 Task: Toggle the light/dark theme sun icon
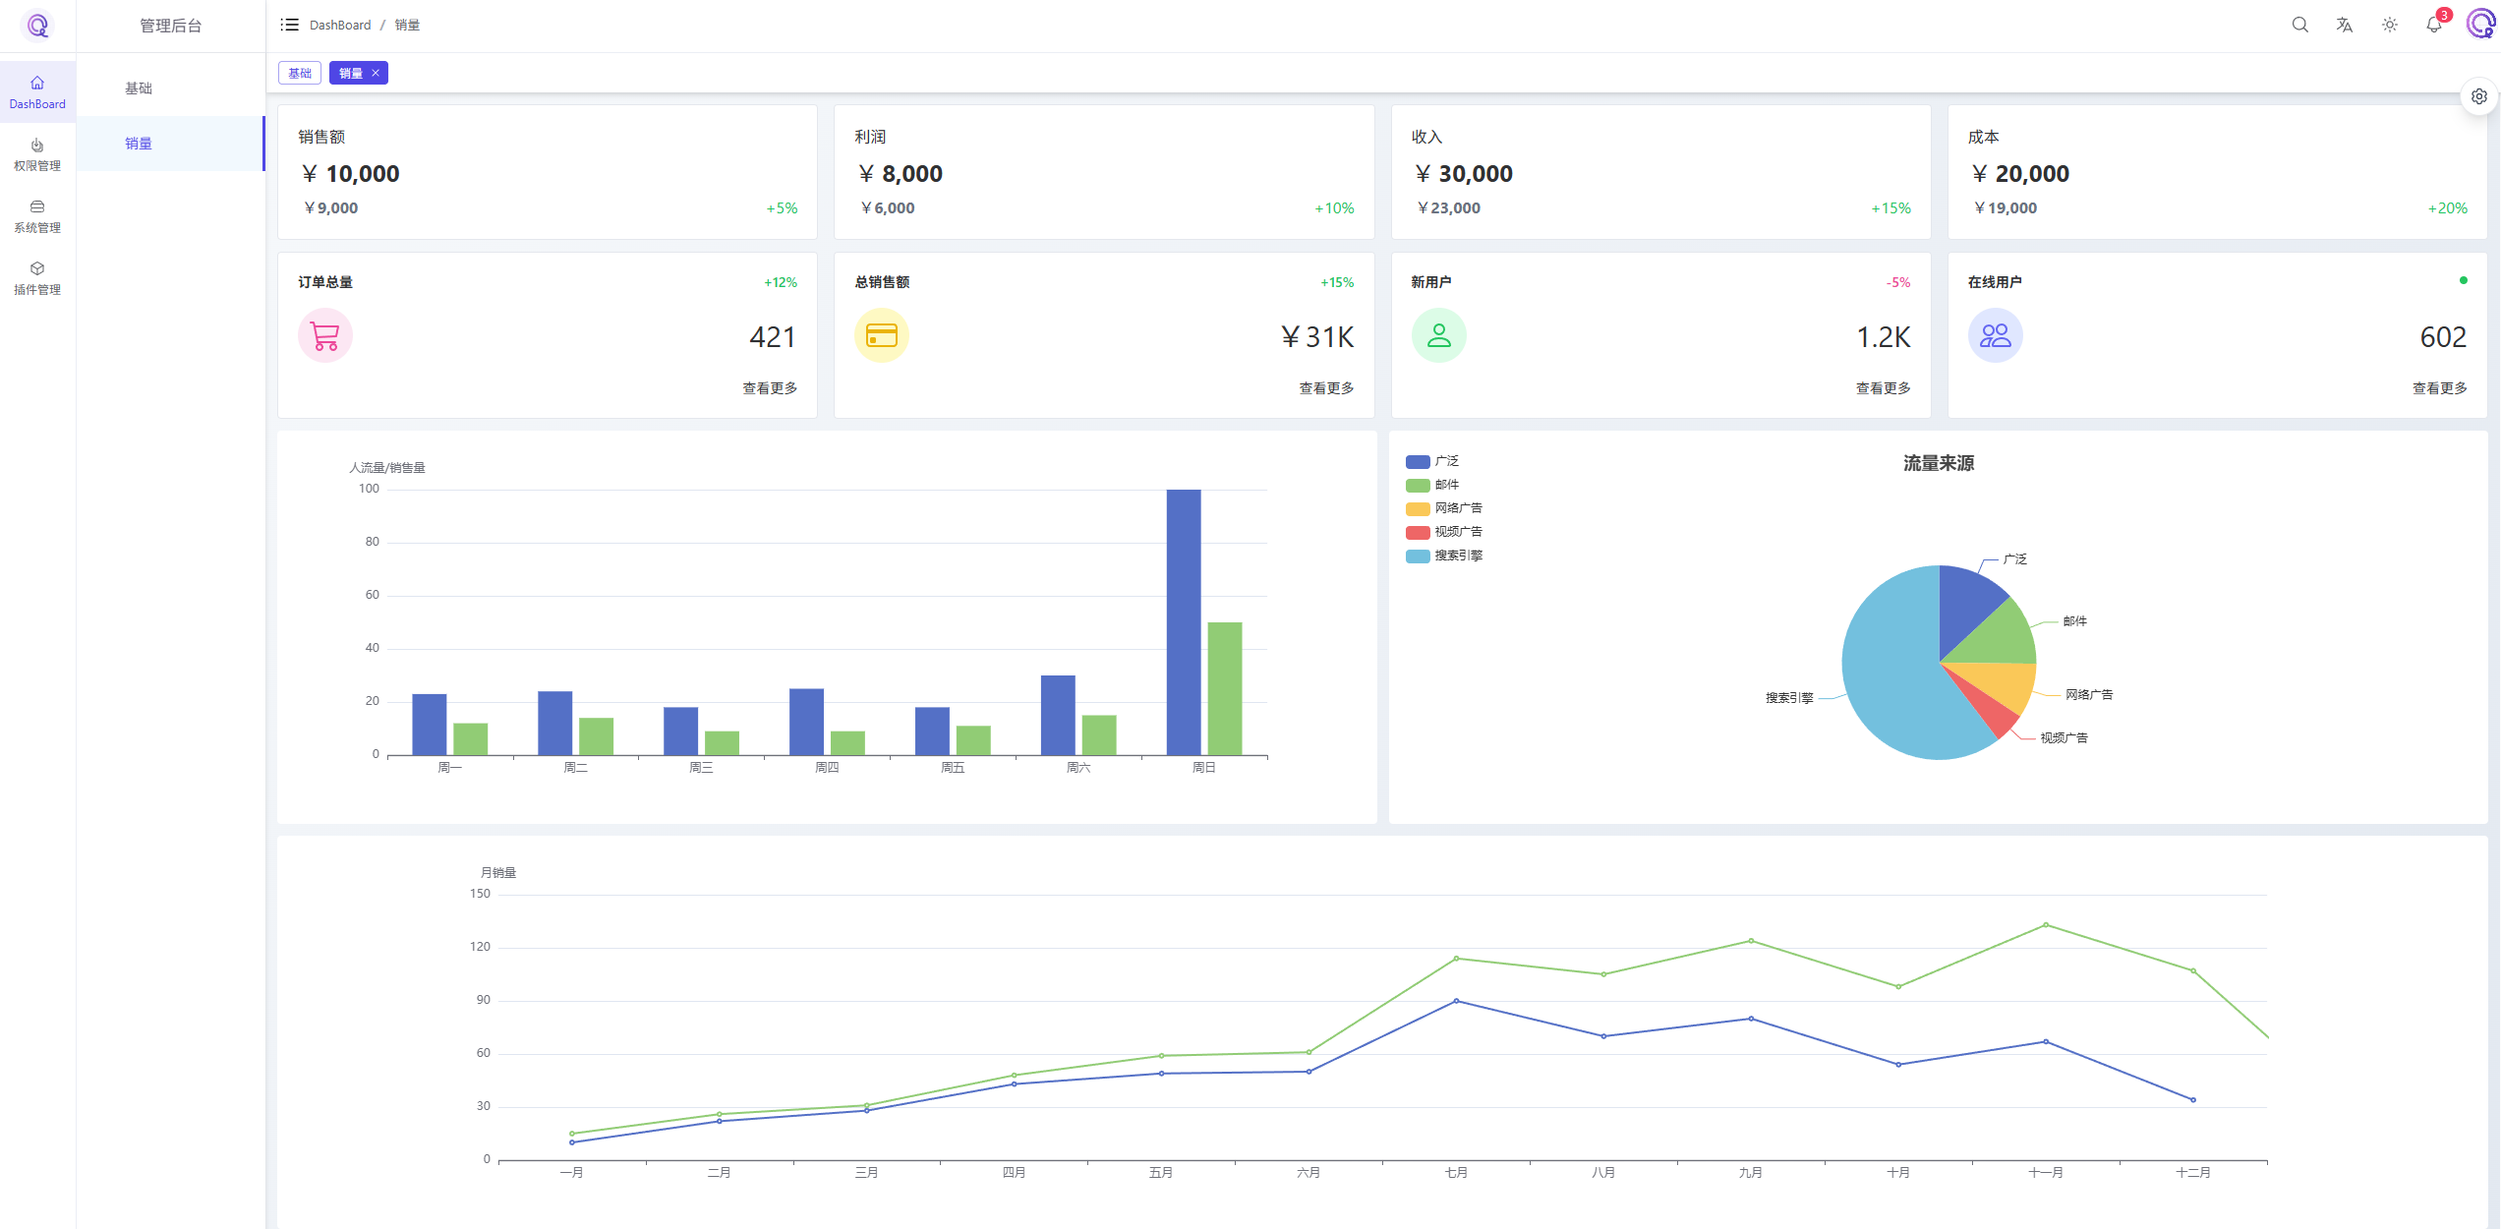point(2390,26)
